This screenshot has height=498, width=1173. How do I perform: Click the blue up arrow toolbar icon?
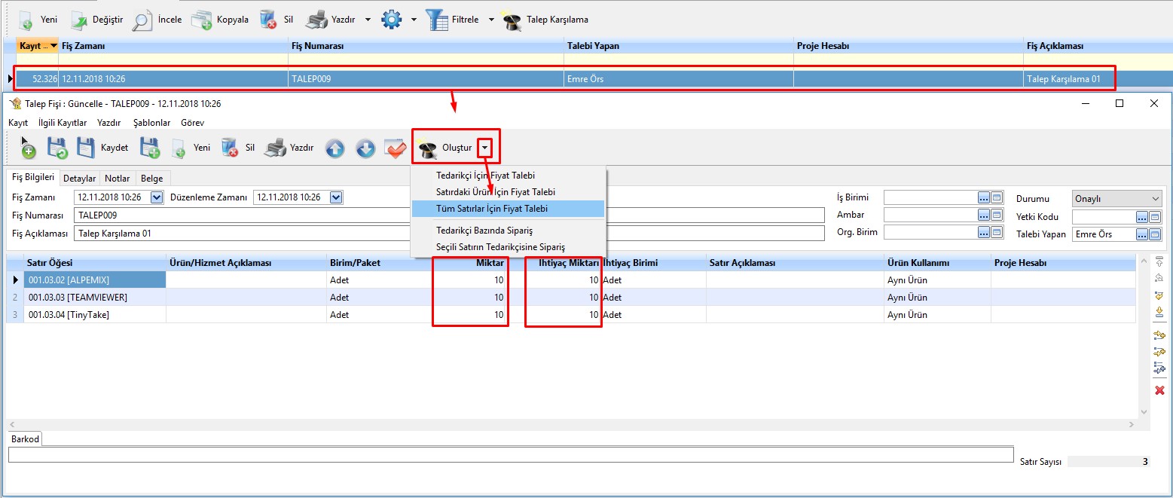(x=334, y=148)
